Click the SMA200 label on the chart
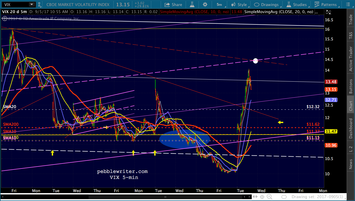Screen dimensions: 355x201 tap(11, 124)
